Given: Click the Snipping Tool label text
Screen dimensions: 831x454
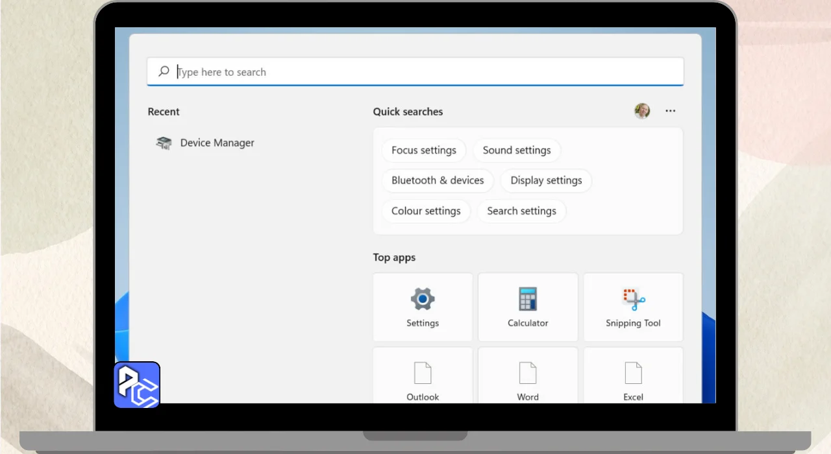Looking at the screenshot, I should 633,323.
